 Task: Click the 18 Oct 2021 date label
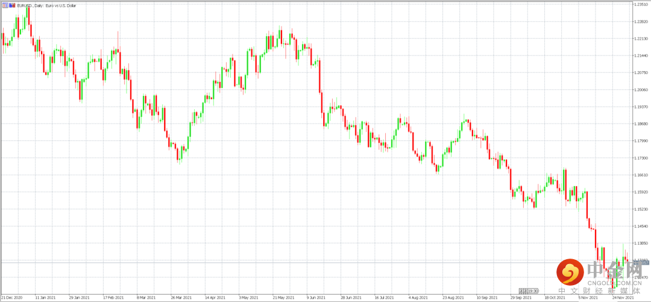555,298
